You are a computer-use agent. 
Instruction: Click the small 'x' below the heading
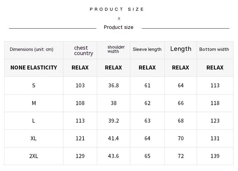tap(119, 19)
